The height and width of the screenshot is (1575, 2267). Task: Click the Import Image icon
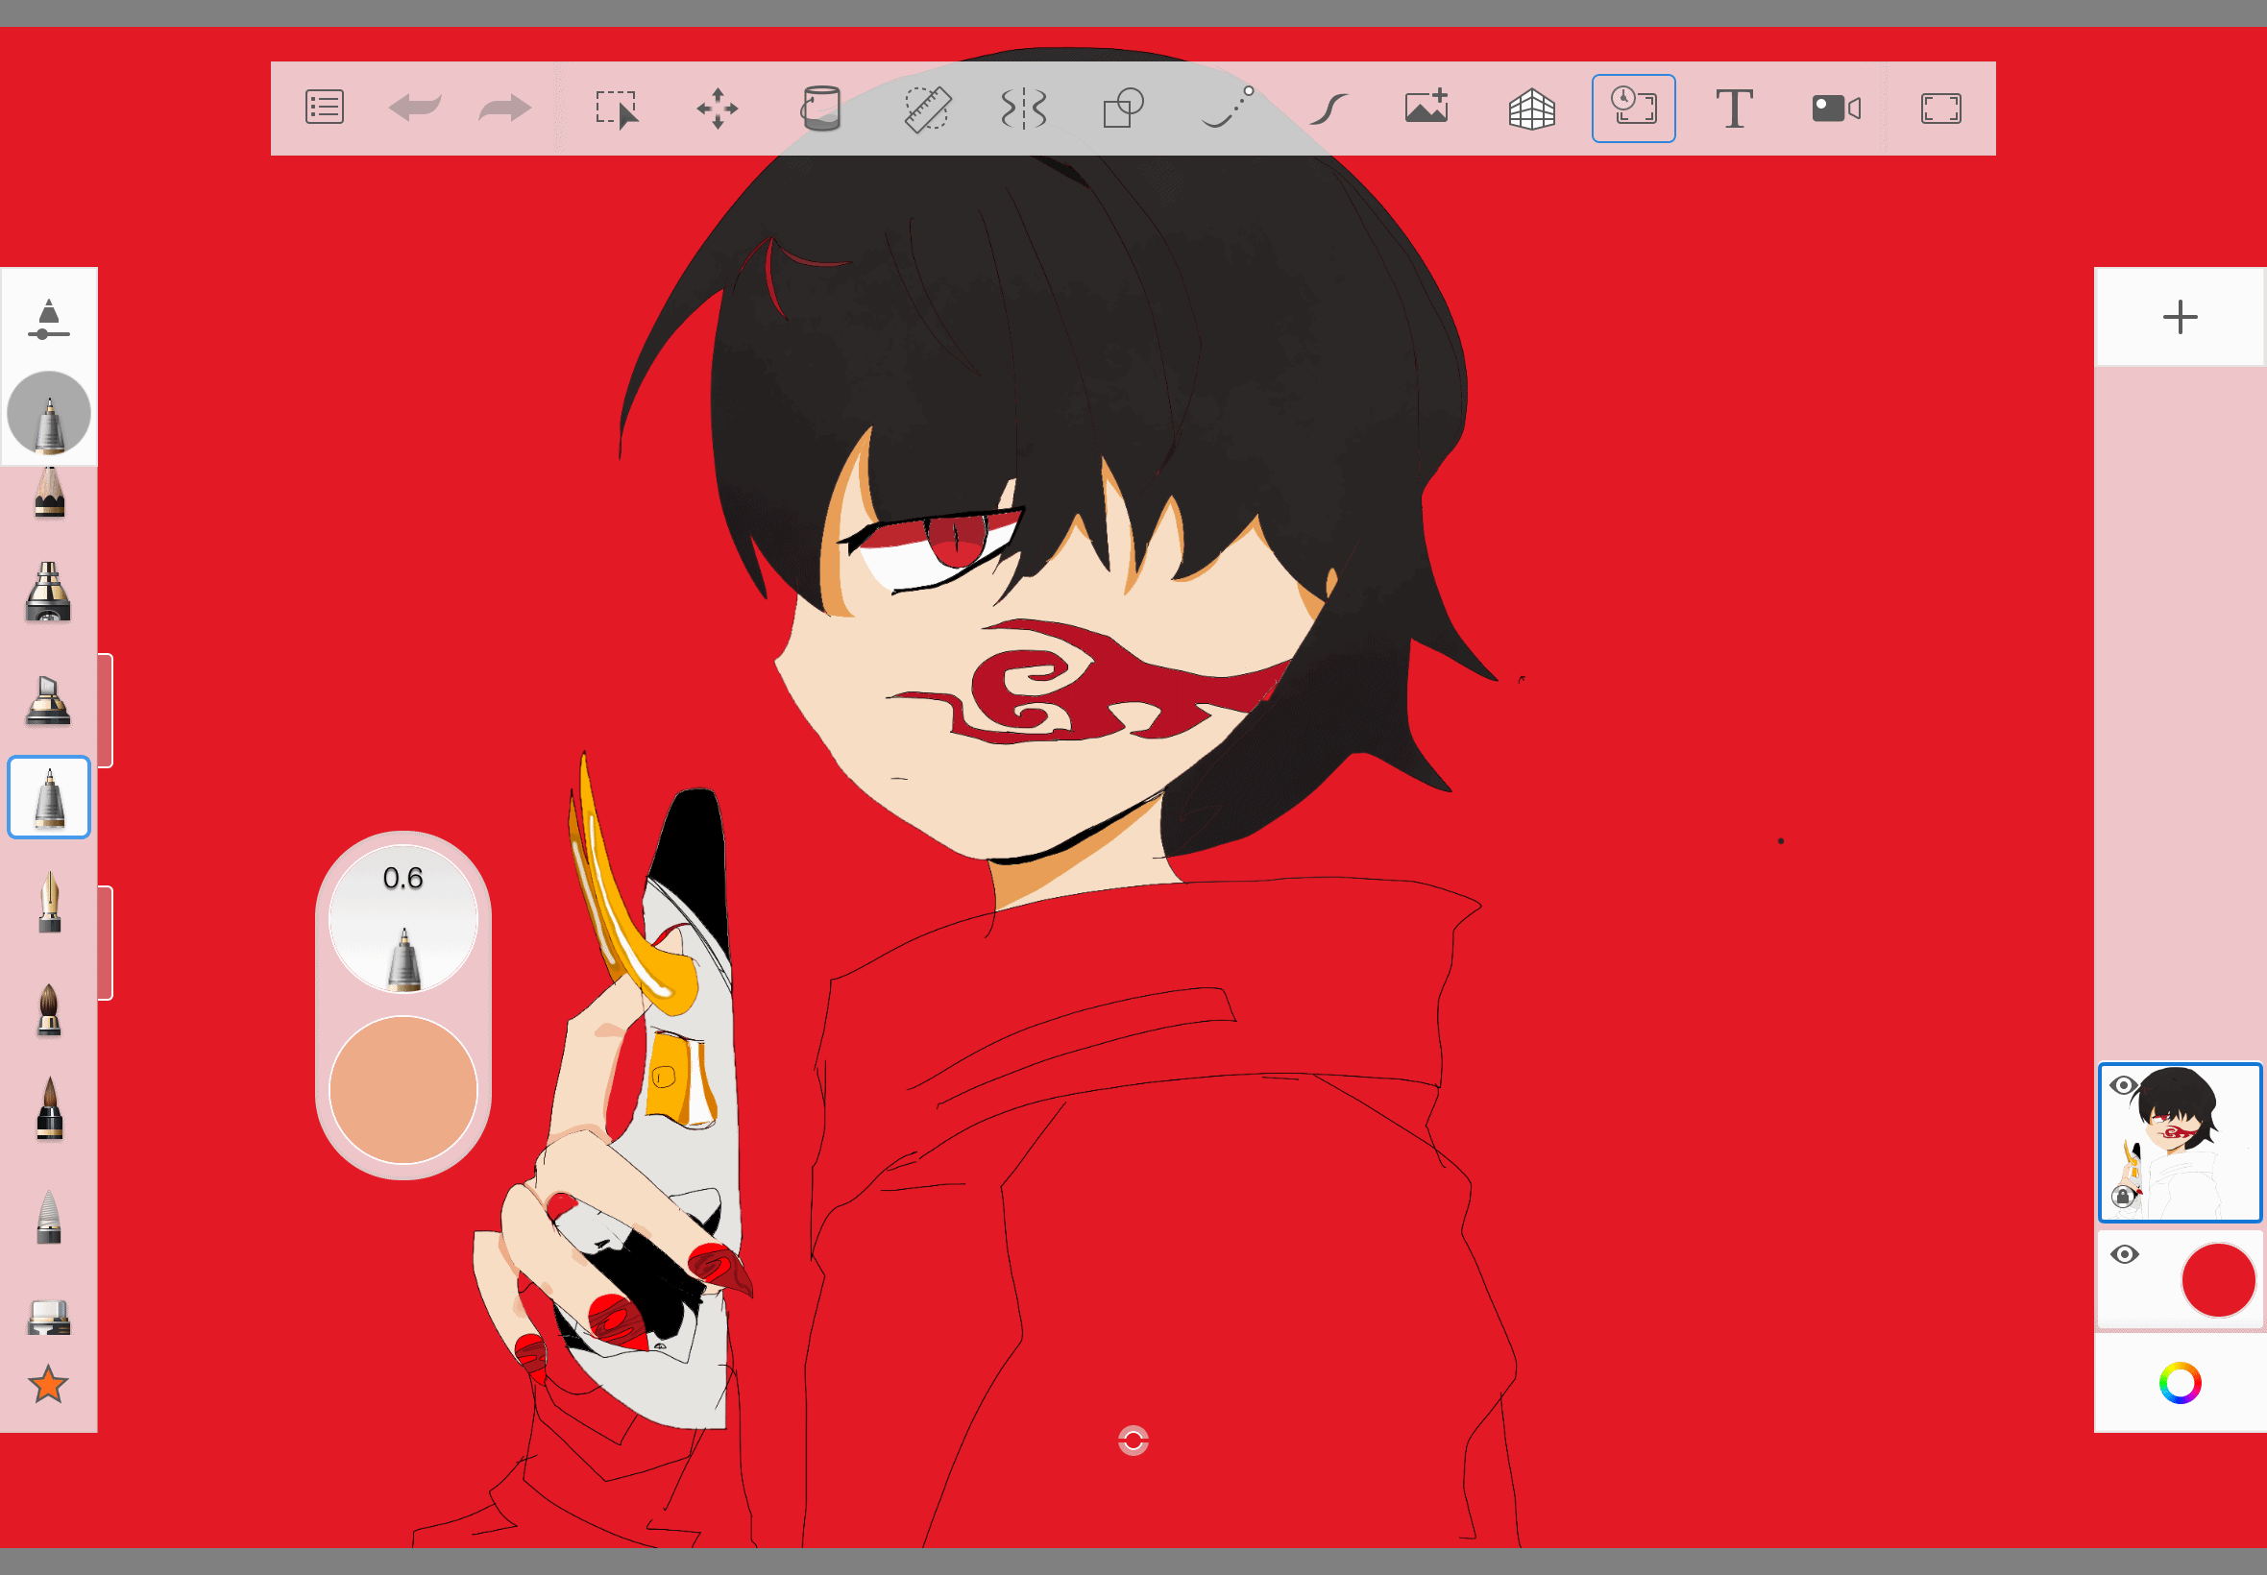(x=1427, y=107)
